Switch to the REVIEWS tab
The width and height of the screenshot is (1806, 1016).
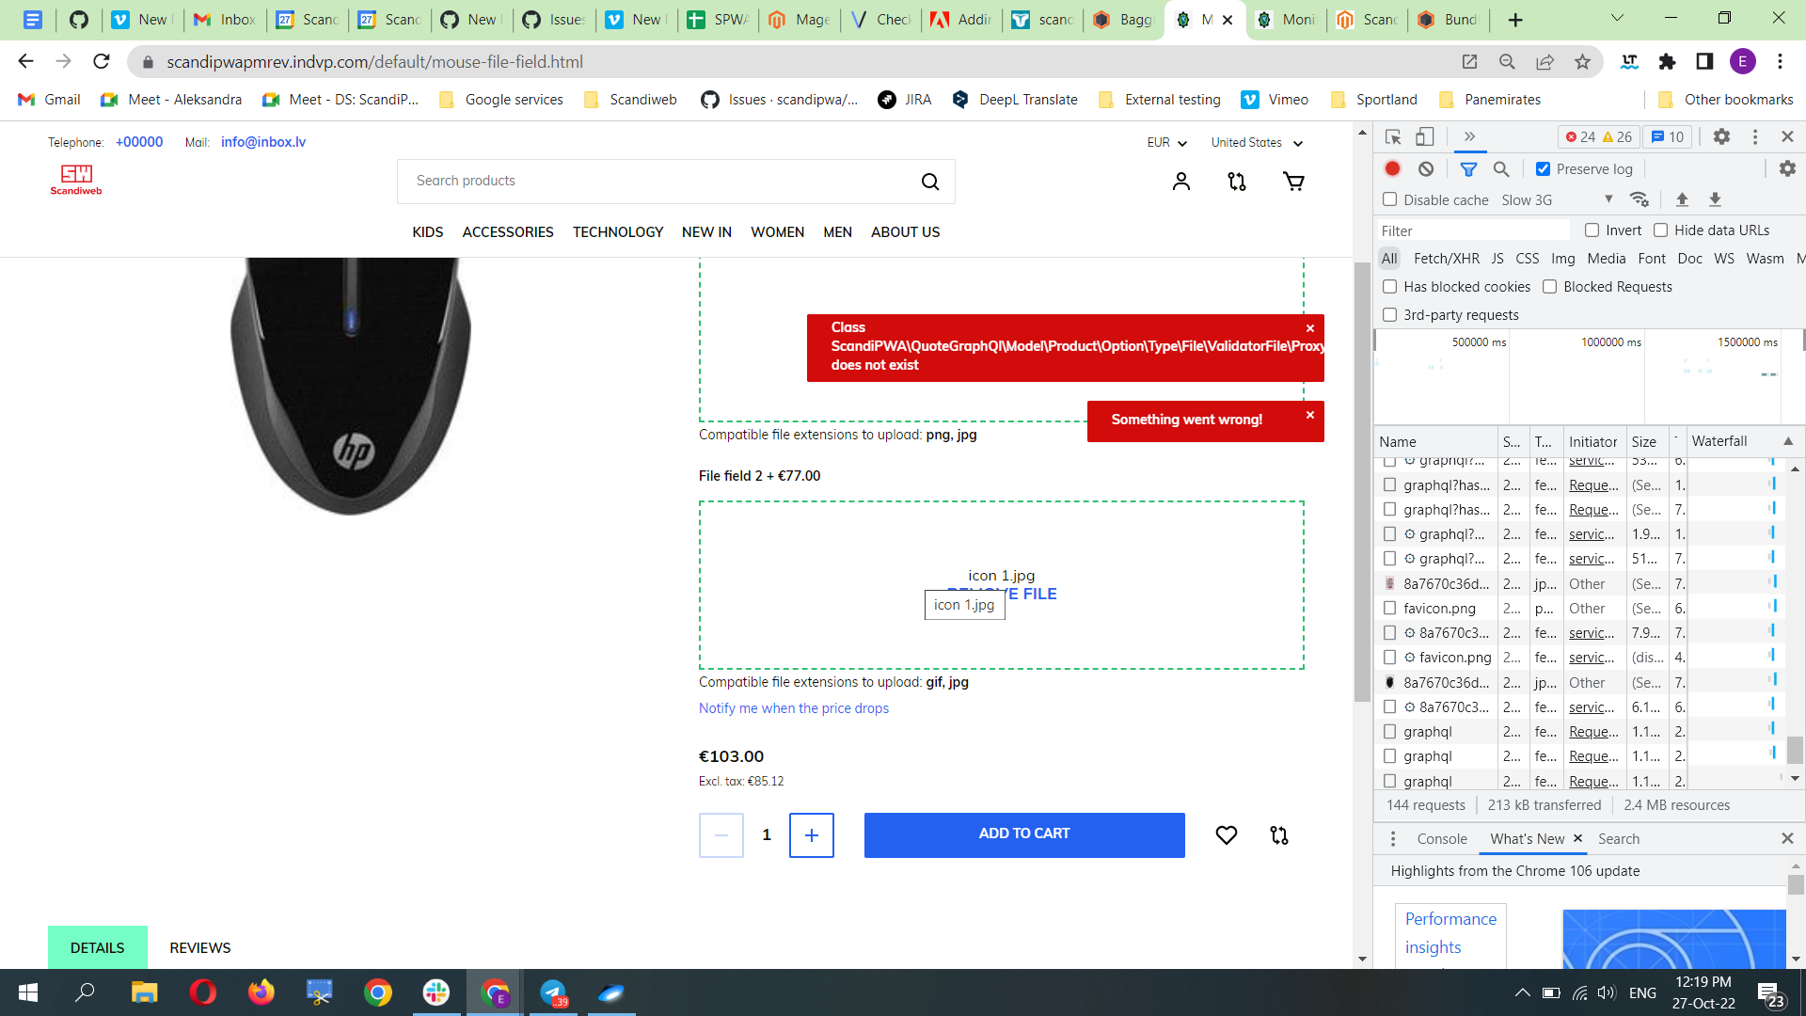(199, 947)
